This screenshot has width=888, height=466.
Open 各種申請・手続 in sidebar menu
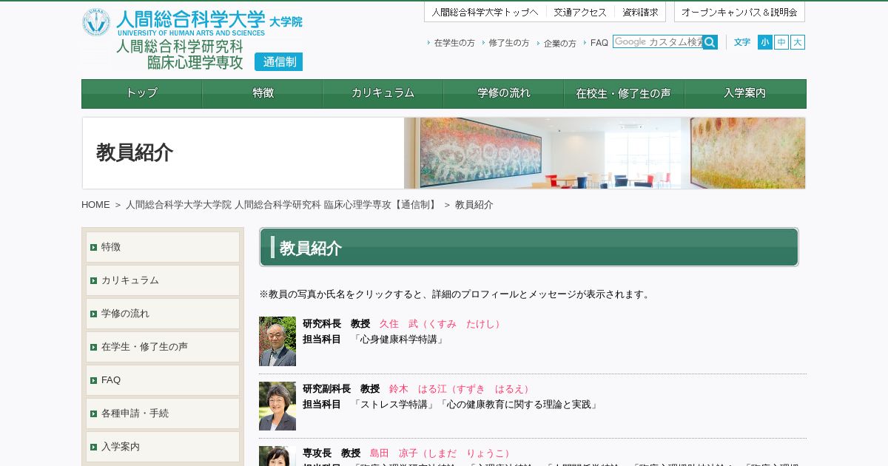click(x=163, y=413)
